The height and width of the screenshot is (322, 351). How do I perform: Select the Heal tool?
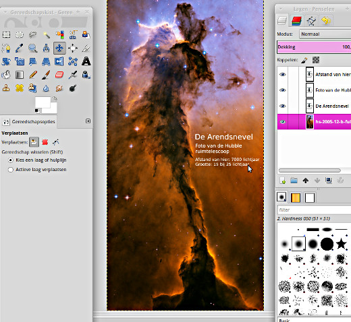[x=20, y=88]
